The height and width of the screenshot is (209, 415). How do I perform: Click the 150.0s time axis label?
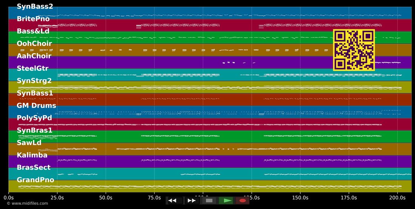(300, 198)
